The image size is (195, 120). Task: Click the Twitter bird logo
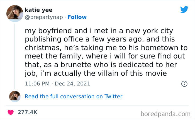[x=184, y=9]
